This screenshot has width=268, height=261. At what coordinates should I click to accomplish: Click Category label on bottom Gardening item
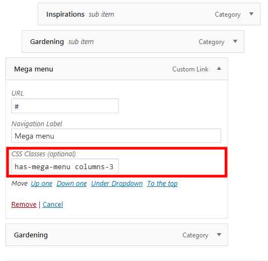pyautogui.click(x=195, y=235)
